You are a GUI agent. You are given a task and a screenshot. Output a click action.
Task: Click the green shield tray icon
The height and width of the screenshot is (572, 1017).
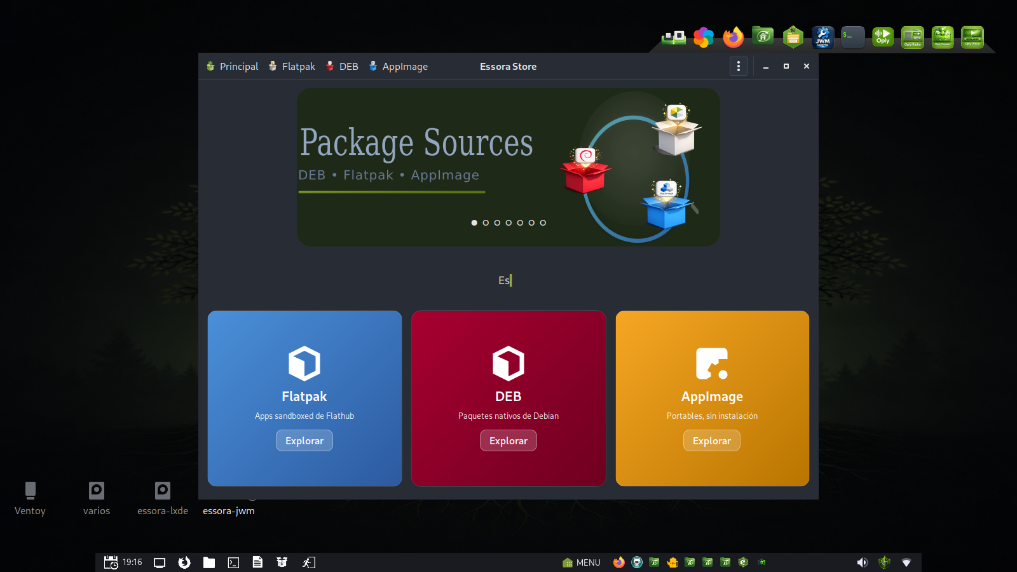click(884, 562)
